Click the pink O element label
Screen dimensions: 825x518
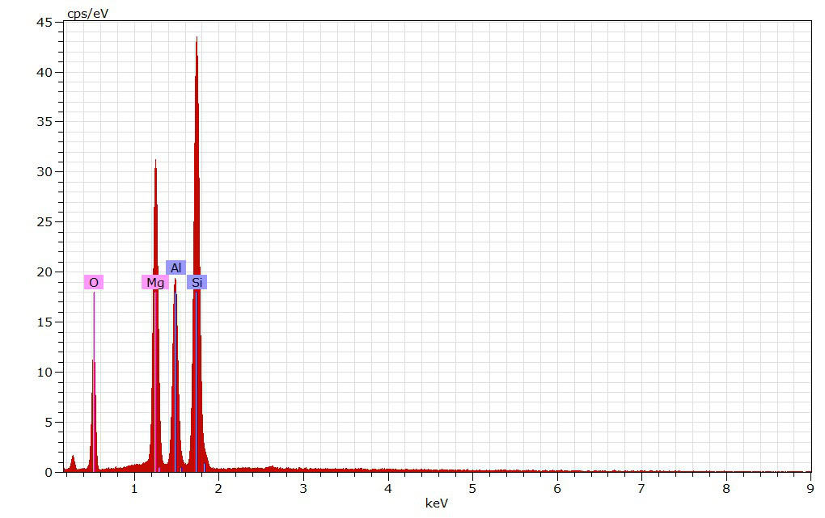click(94, 282)
